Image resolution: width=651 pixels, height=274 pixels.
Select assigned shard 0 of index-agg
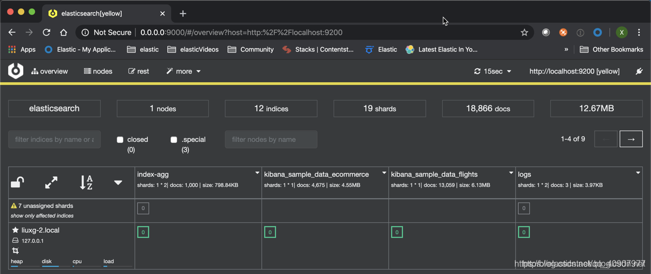[143, 232]
